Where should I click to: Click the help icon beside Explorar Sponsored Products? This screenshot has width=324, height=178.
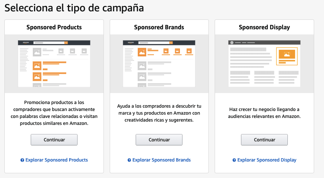point(22,160)
